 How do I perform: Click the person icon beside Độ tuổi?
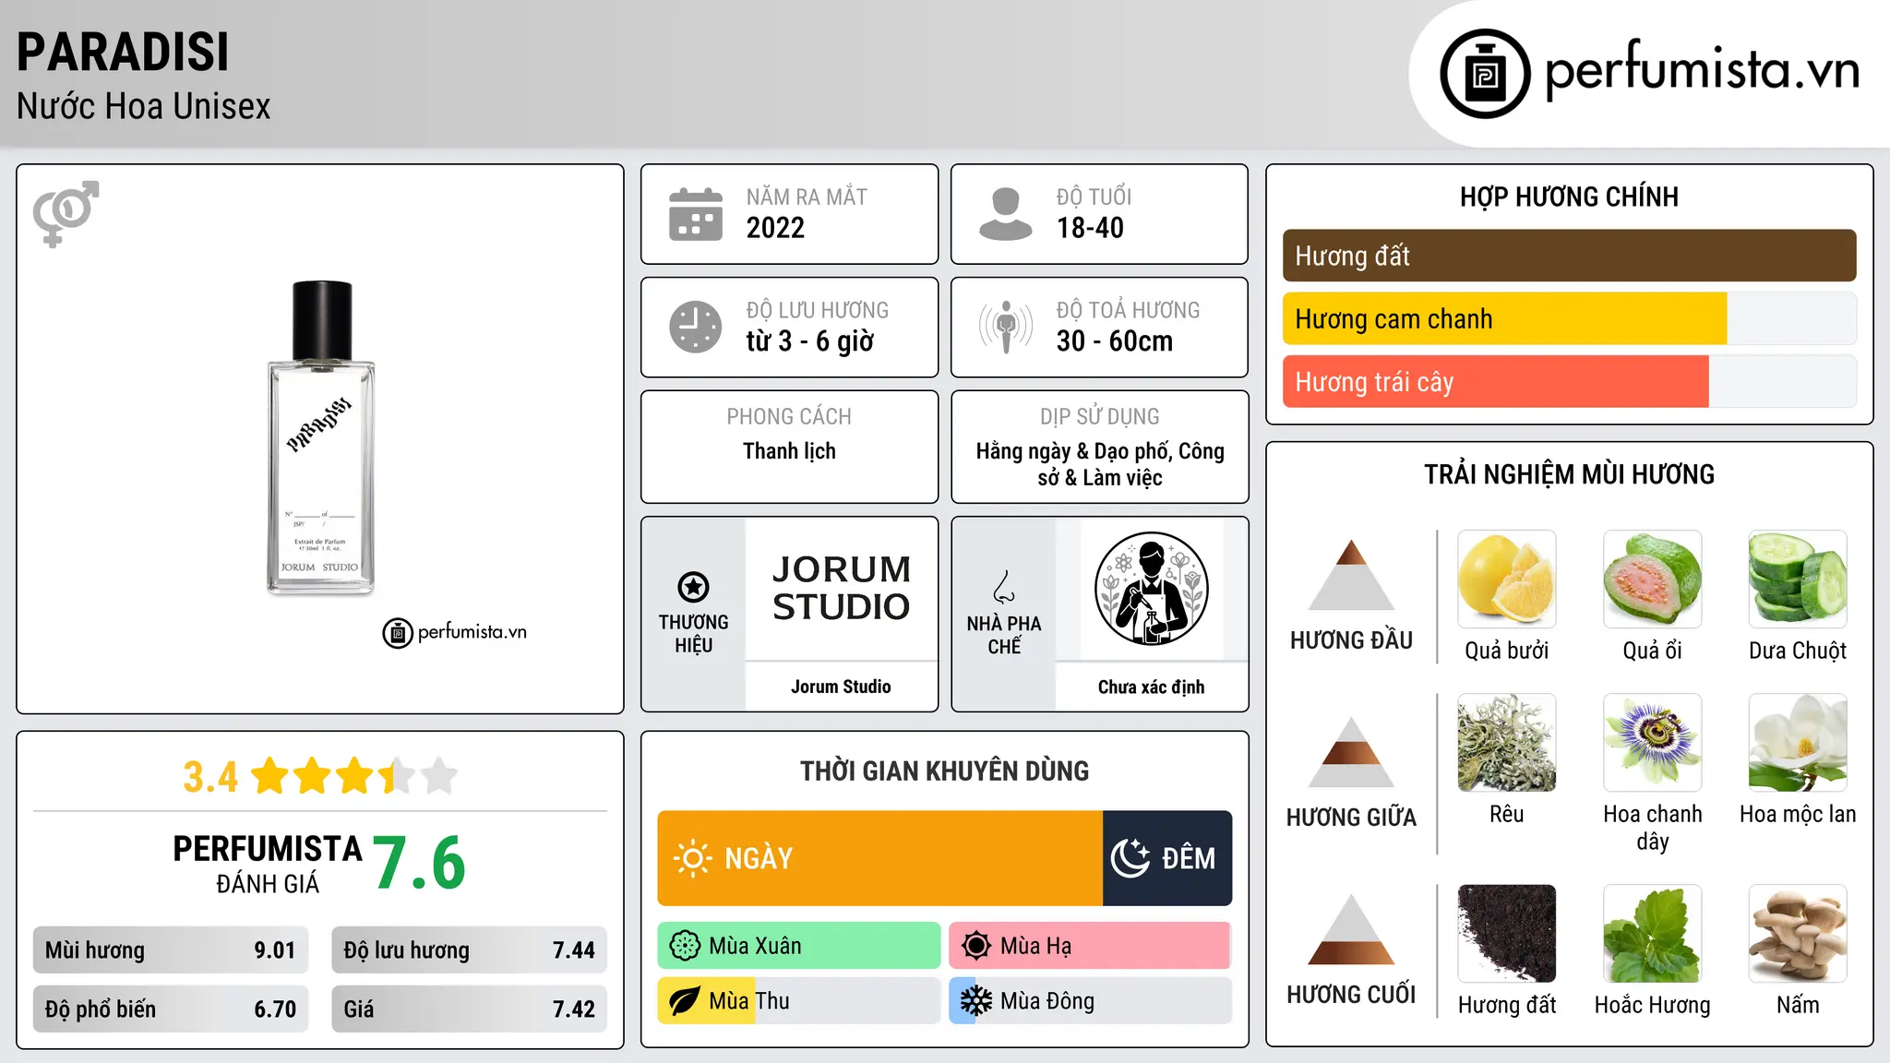pyautogui.click(x=1005, y=214)
